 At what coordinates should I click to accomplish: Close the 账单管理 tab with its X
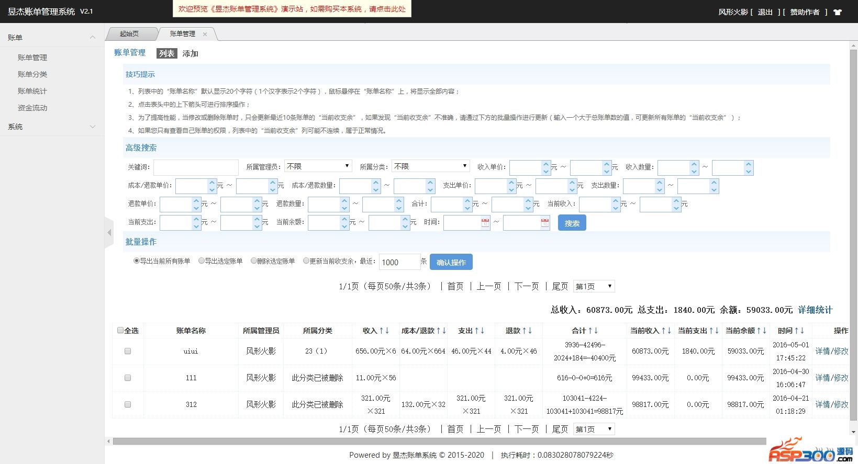pos(205,35)
